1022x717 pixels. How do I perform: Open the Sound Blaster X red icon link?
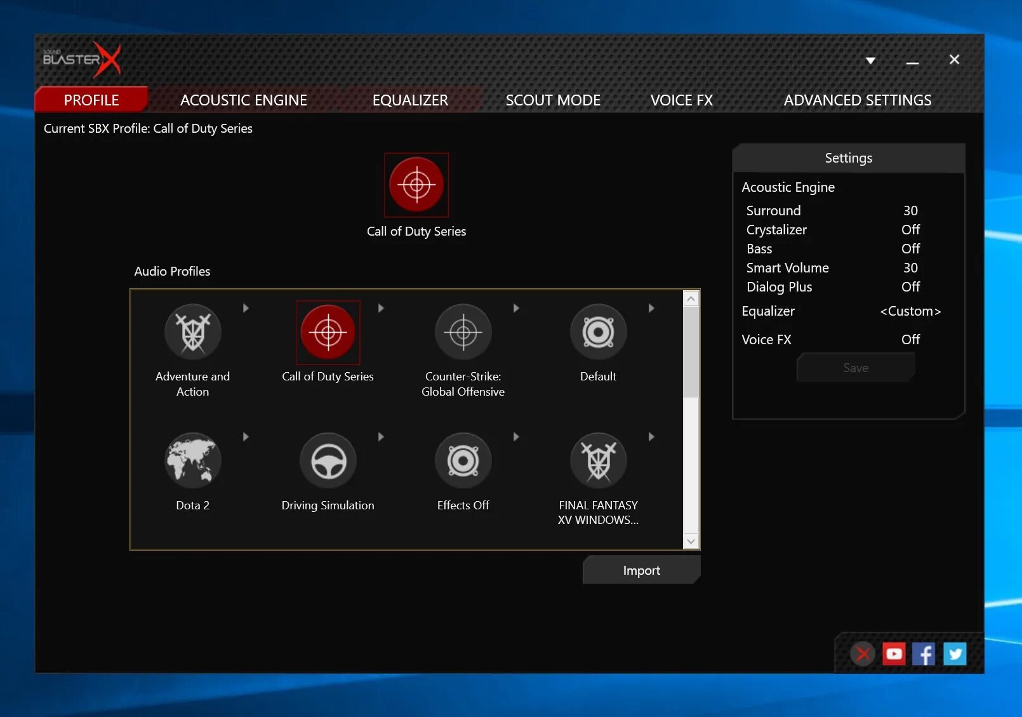tap(863, 653)
